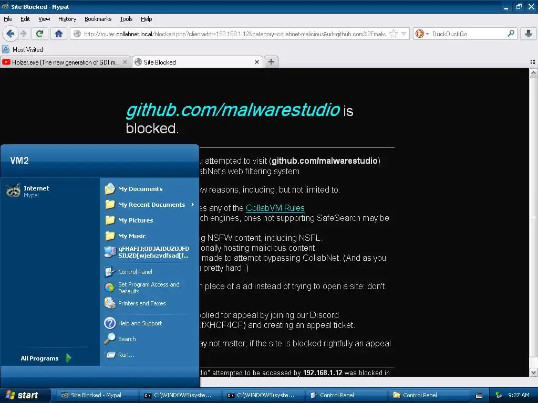Open the Run... dialog
The image size is (538, 403).
click(149, 355)
